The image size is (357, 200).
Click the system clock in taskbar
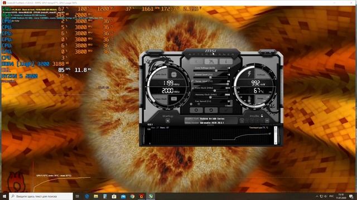[x=341, y=196]
